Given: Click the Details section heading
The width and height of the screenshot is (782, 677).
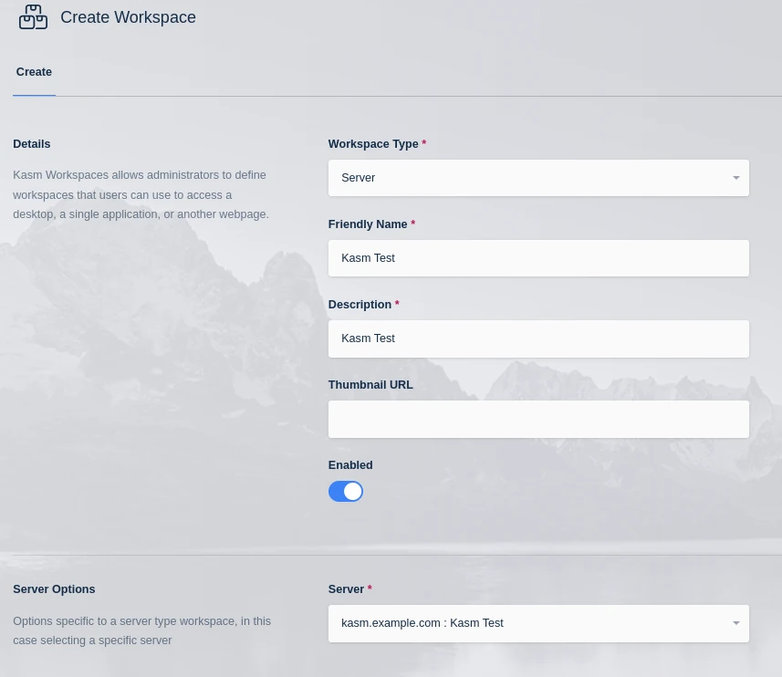Looking at the screenshot, I should point(31,144).
